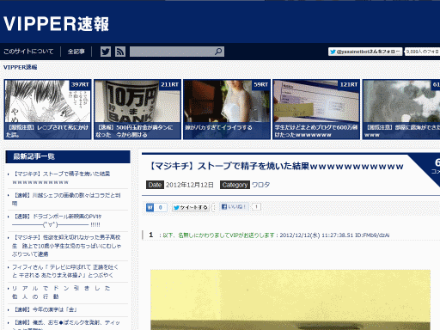Open sidebar link 【マジキチ】ストーブで精子を焼いた結果
440x330 pixels.
pos(61,178)
